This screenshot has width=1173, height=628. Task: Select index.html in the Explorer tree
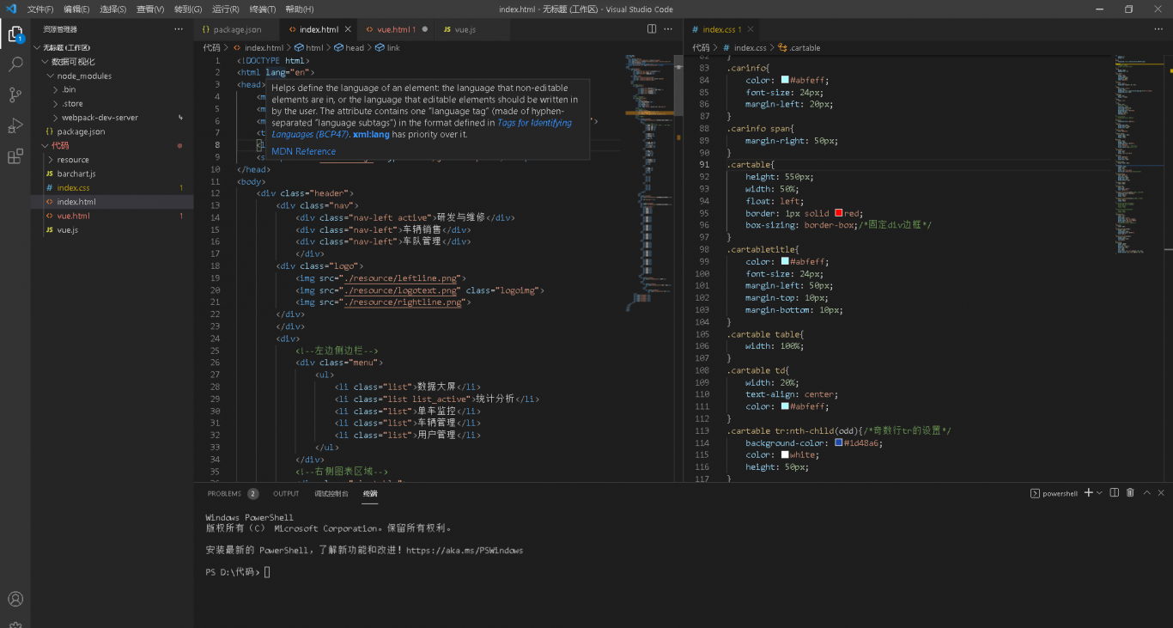tap(112, 202)
